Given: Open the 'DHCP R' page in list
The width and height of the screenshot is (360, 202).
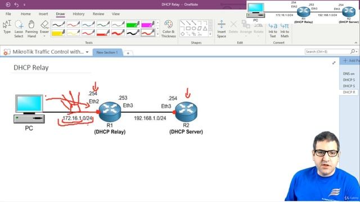Looking at the screenshot, I should [349, 92].
